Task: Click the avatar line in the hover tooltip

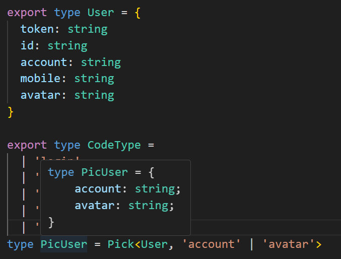Action: (124, 206)
